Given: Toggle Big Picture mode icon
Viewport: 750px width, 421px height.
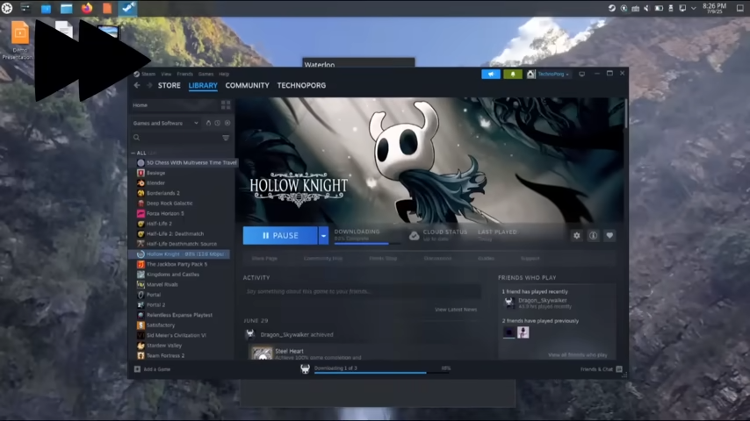Looking at the screenshot, I should 581,74.
